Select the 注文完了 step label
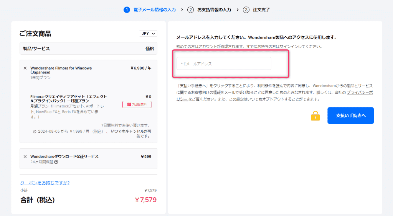This screenshot has width=393, height=216. point(261,10)
